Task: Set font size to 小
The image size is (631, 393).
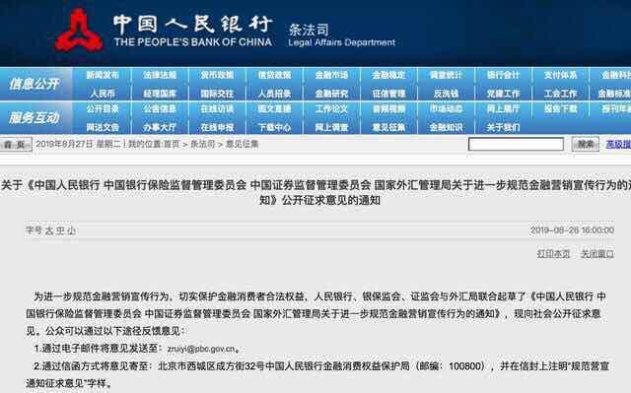Action: click(71, 230)
